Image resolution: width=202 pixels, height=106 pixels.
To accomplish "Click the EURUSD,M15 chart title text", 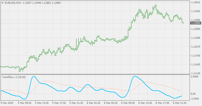I will coord(13,3).
